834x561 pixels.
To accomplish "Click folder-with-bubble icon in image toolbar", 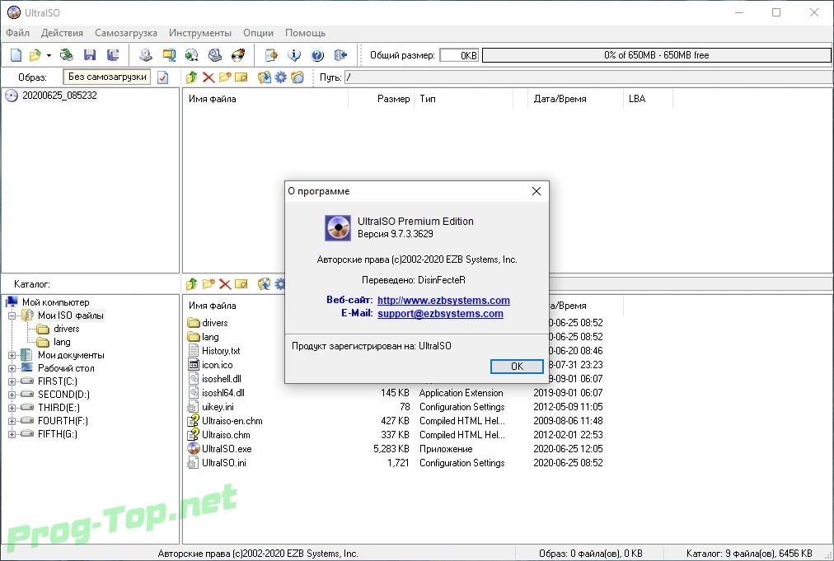I will click(298, 77).
